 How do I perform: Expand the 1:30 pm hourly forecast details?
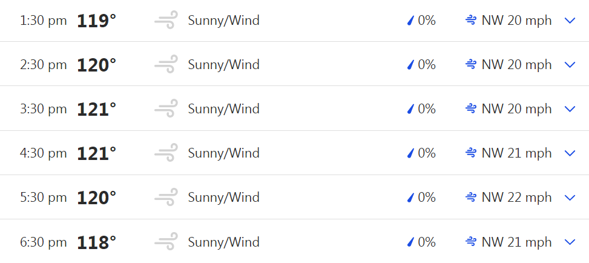pos(569,21)
